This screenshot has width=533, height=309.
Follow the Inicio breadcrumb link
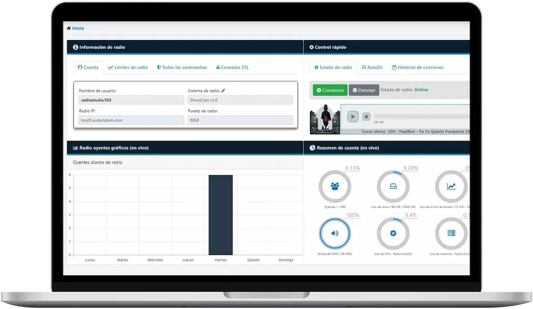pos(78,28)
